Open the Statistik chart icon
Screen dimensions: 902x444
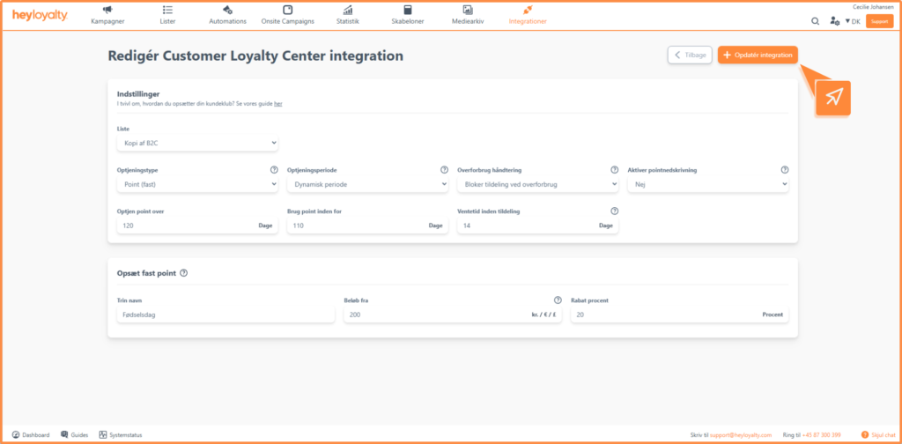click(347, 10)
